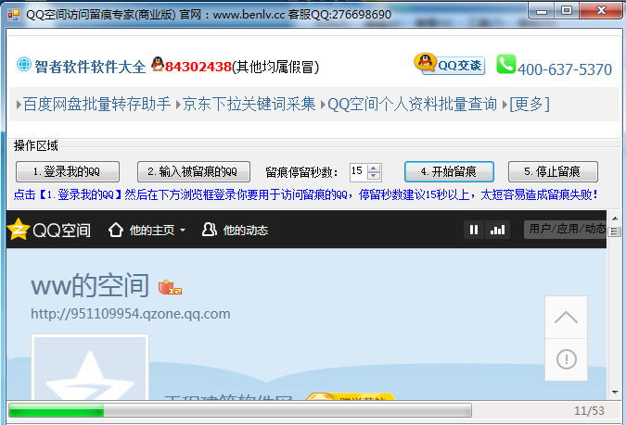The height and width of the screenshot is (425, 626).
Task: Click the person icon for 他的动态
Action: 210,230
